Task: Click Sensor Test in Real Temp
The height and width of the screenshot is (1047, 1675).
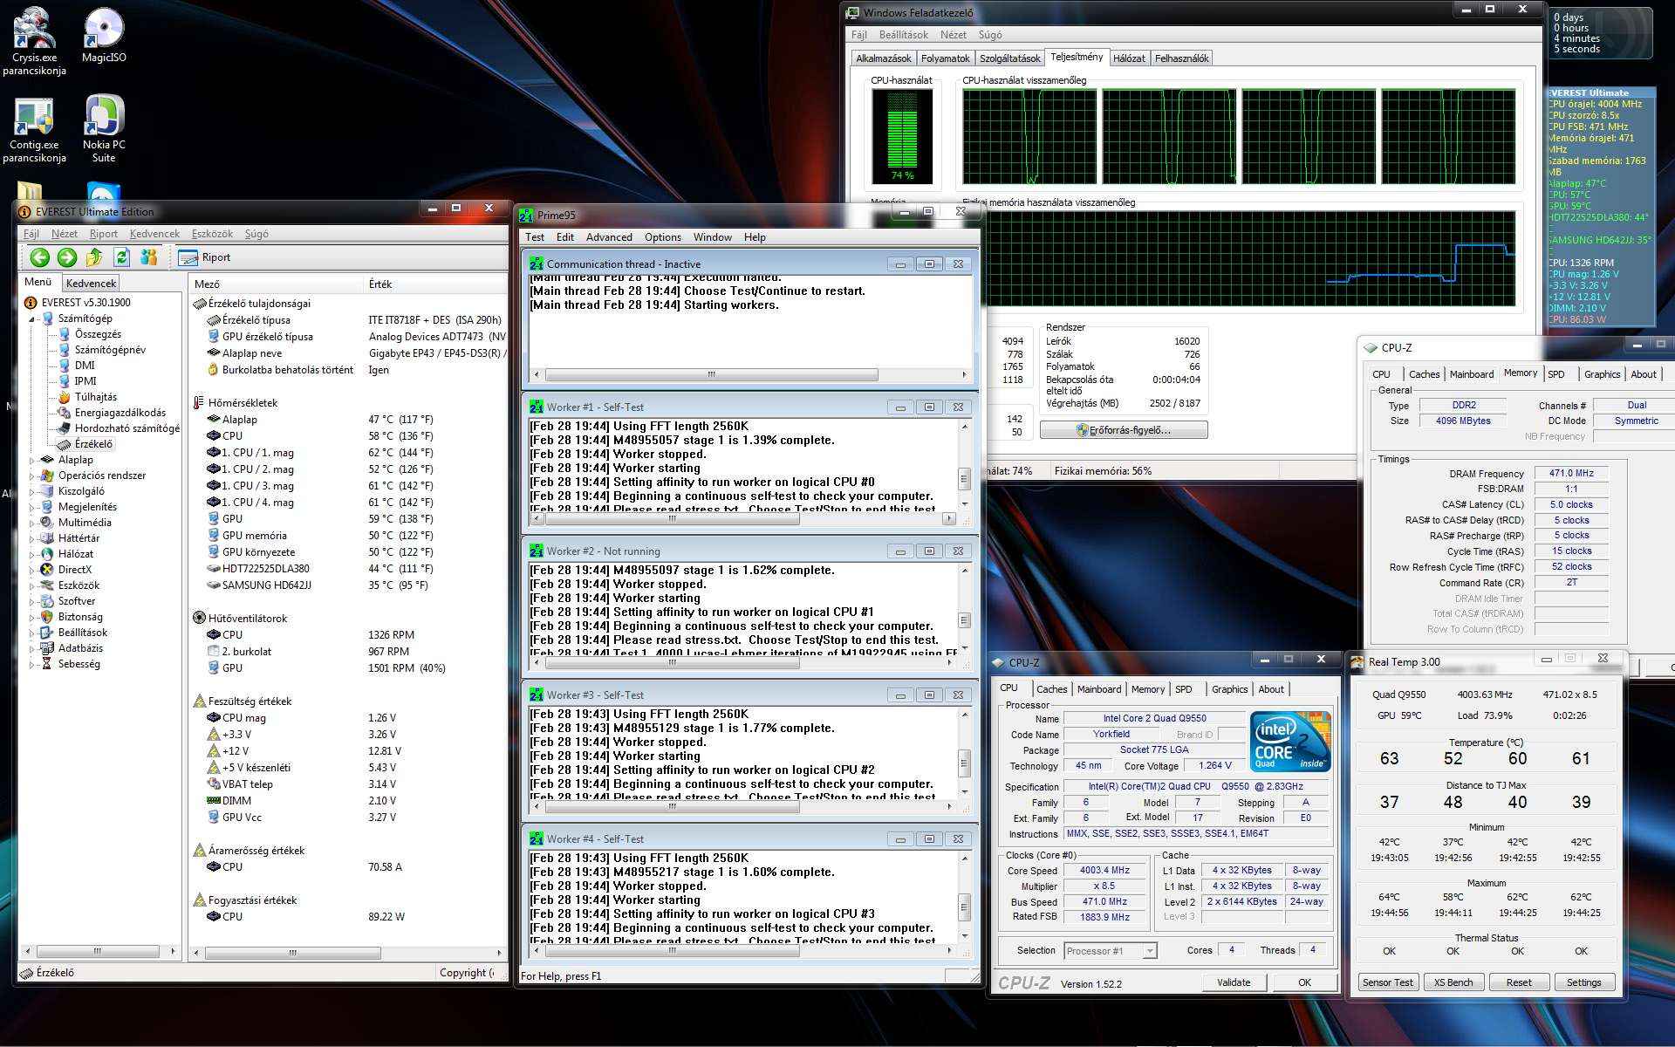Action: click(1387, 982)
